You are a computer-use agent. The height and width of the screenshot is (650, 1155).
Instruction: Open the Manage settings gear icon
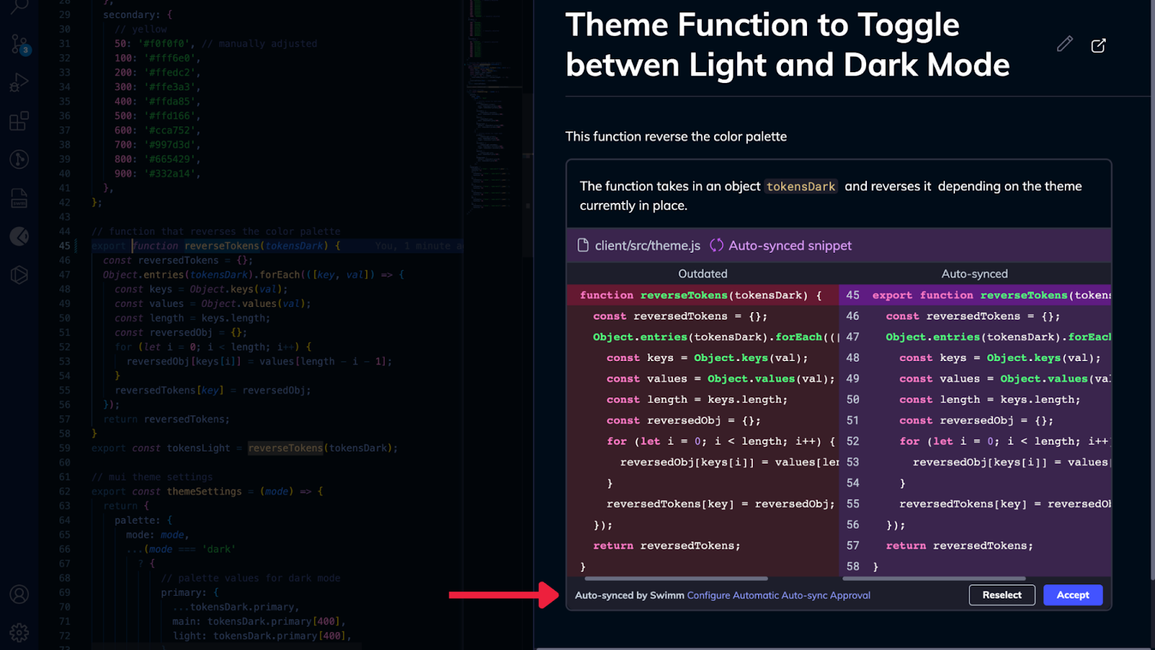[x=19, y=633]
